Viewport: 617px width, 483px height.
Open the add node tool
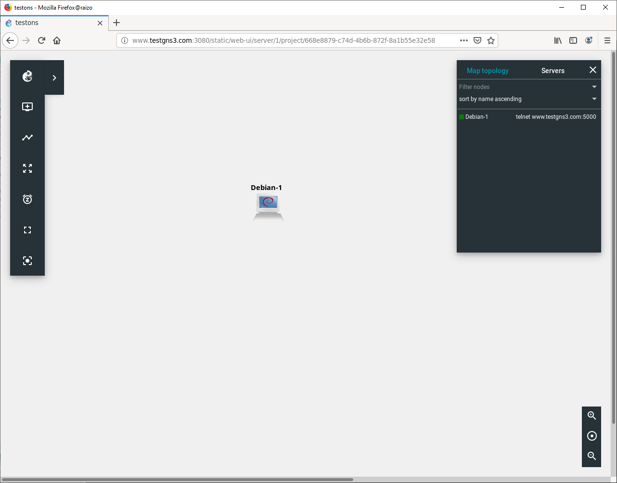coord(27,106)
